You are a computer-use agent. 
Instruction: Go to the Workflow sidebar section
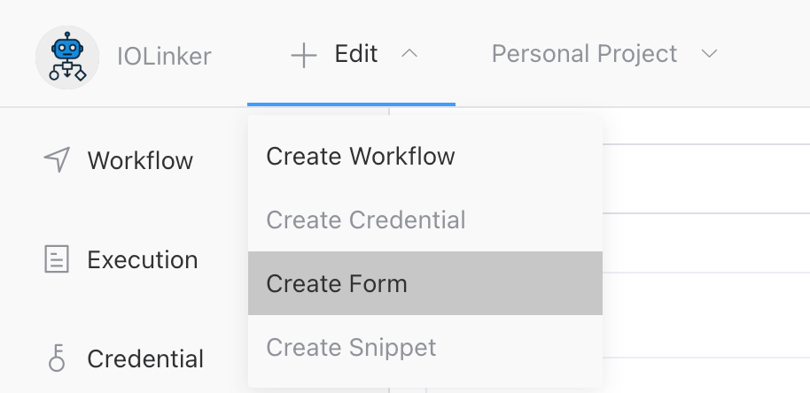tap(140, 161)
